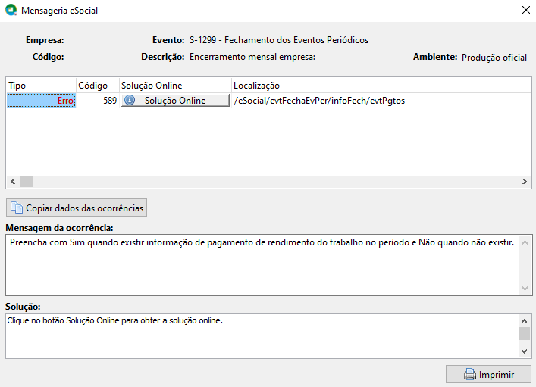Click the table's horizontal scroll left arrow
The height and width of the screenshot is (387, 536).
(x=13, y=181)
